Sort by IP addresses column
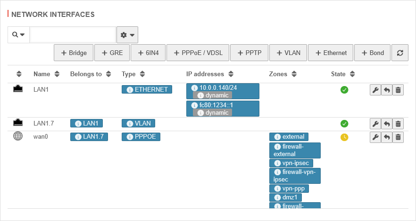Viewport: 416px width, 221px height. (x=210, y=74)
